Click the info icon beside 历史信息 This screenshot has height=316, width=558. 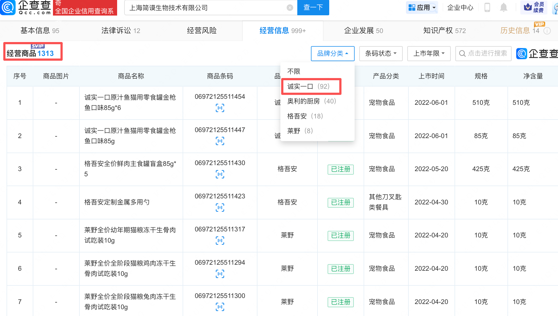pyautogui.click(x=547, y=31)
